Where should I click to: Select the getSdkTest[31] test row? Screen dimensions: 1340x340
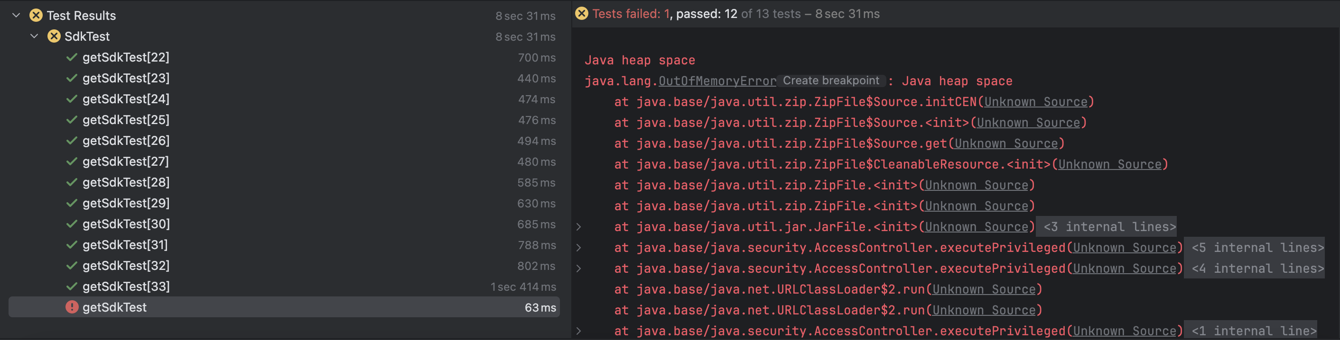tap(125, 245)
